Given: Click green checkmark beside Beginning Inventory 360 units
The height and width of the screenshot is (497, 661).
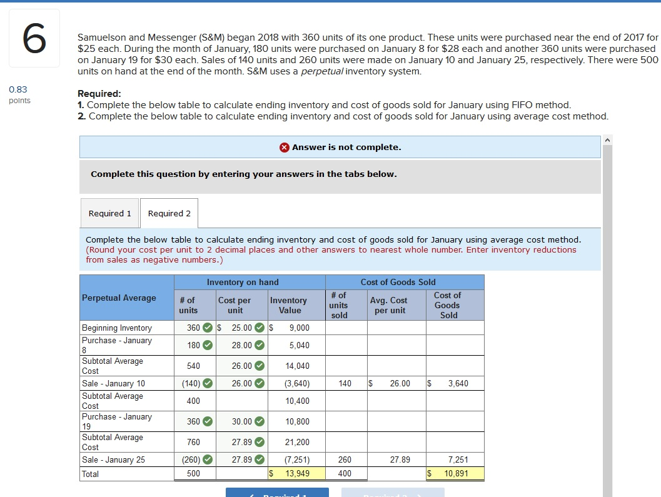Looking at the screenshot, I should (x=208, y=328).
